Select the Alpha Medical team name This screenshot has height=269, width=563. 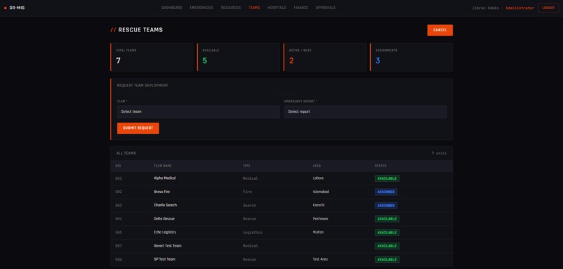pos(165,178)
